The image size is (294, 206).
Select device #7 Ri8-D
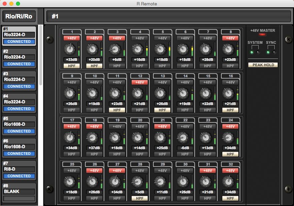pyautogui.click(x=19, y=169)
